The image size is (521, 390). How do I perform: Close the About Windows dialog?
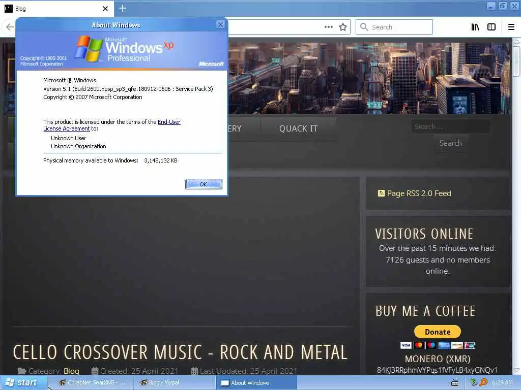pyautogui.click(x=220, y=24)
